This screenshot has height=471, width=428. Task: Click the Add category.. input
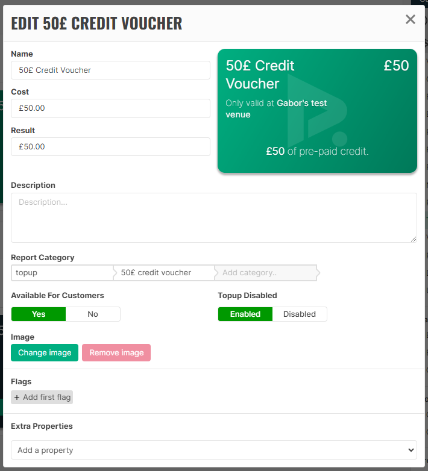(x=266, y=273)
